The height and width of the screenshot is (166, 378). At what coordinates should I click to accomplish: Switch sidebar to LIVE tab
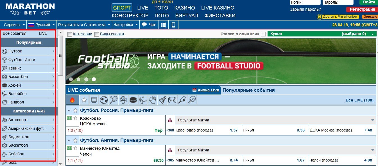43,34
